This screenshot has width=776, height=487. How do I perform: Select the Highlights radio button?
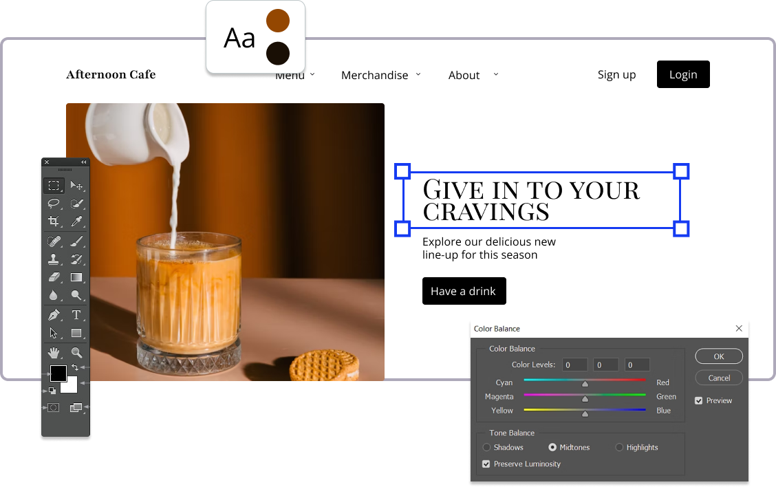coord(619,447)
